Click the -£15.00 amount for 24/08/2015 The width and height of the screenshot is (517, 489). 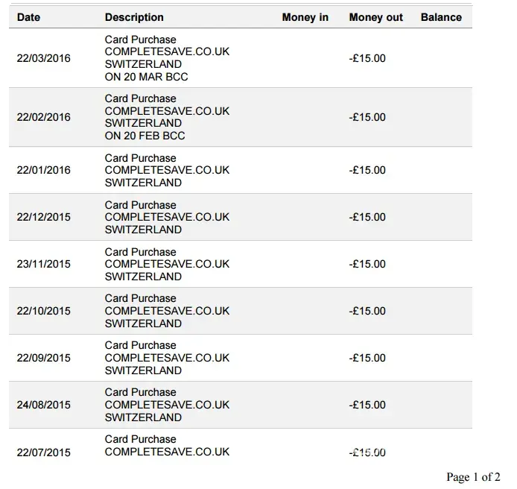tap(367, 405)
